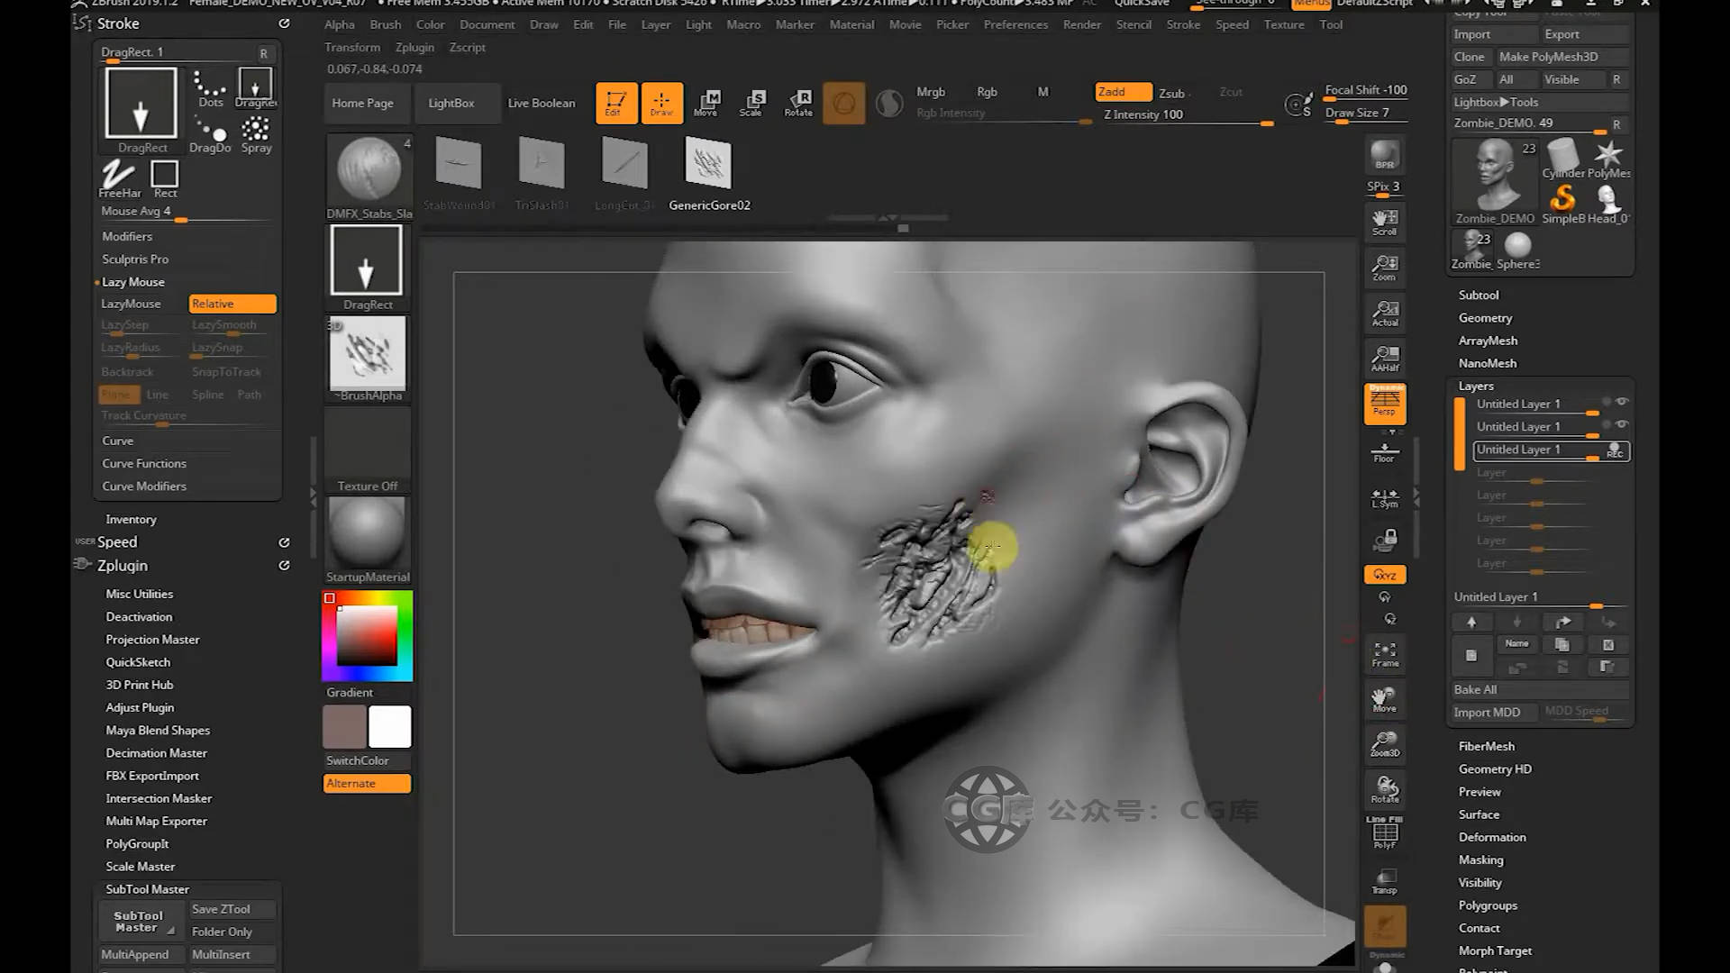
Task: Toggle Perspective view button
Action: 1385,402
